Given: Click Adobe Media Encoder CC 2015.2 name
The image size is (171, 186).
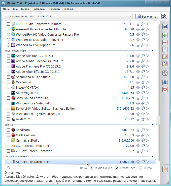Looking at the screenshot, I should click(x=39, y=61).
